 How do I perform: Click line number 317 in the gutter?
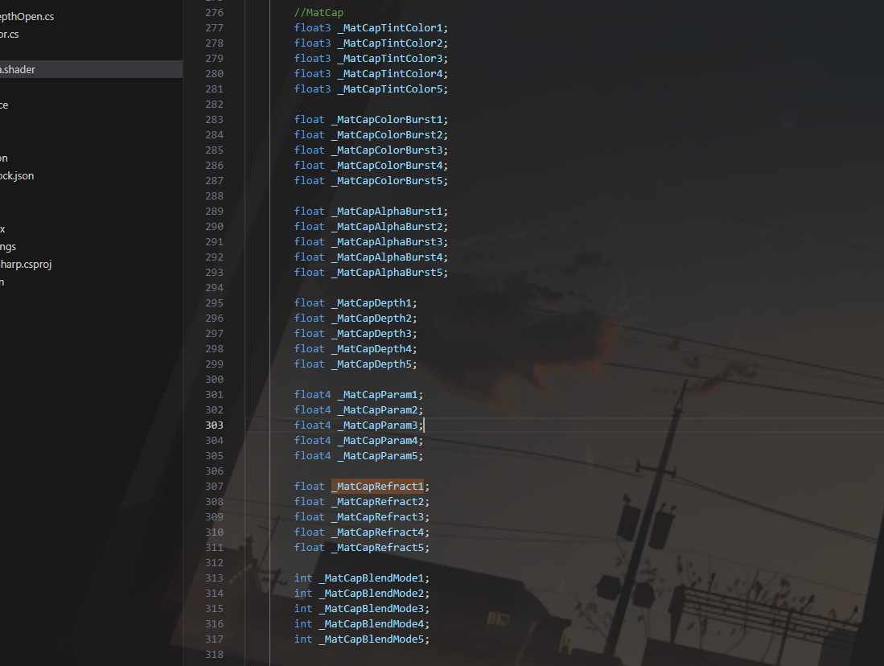click(214, 639)
